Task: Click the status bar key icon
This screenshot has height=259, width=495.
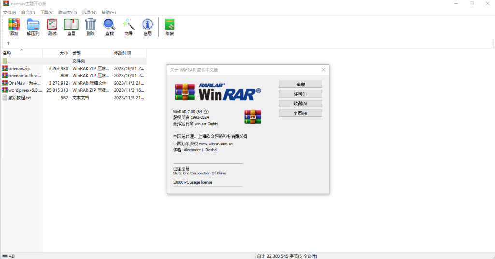Action: point(12,256)
